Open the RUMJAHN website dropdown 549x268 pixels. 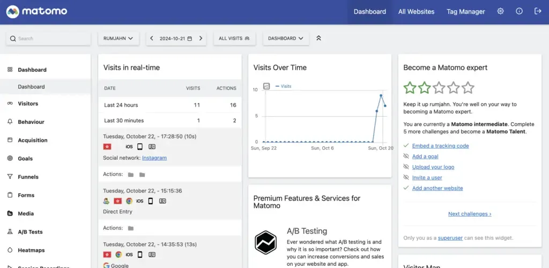click(x=118, y=39)
